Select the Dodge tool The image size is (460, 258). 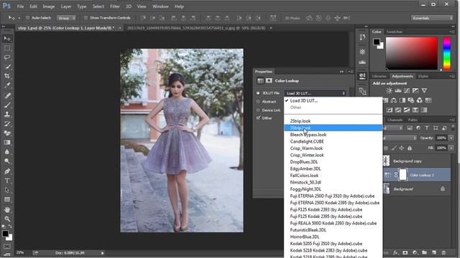[x=7, y=161]
